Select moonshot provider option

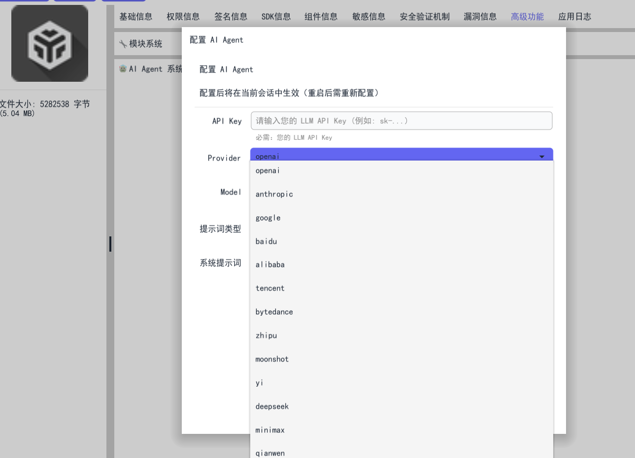[x=272, y=359]
